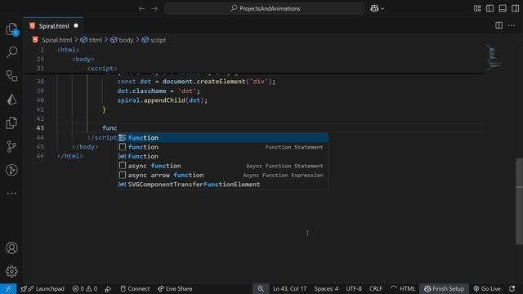The image size is (523, 294).
Task: Open the Explorer view in activity bar
Action: coord(11,29)
